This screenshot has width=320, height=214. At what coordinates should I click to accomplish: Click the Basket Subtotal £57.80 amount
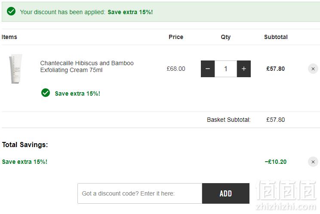point(276,120)
